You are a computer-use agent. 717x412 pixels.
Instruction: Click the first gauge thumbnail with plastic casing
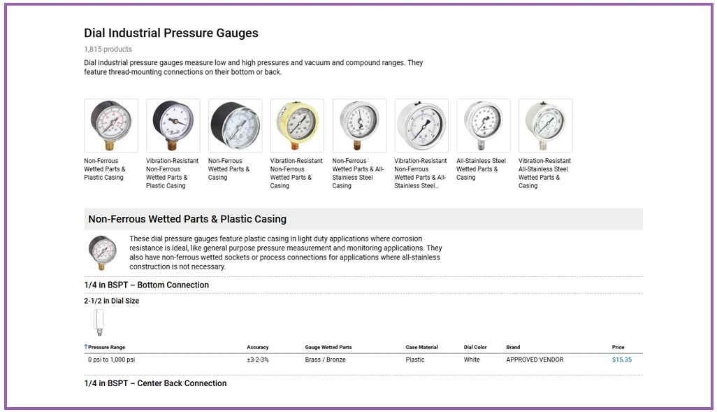[111, 126]
